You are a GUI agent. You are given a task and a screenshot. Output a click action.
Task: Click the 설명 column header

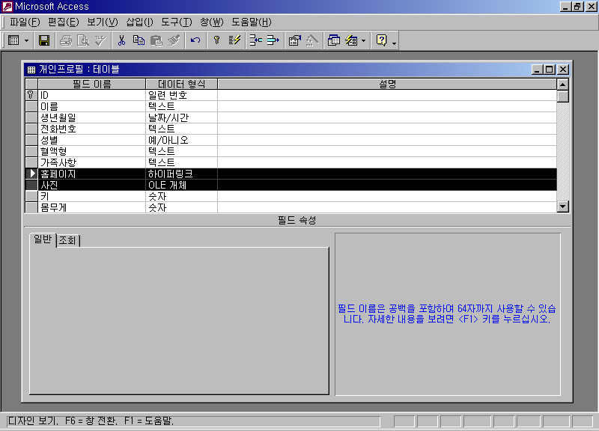tap(387, 84)
